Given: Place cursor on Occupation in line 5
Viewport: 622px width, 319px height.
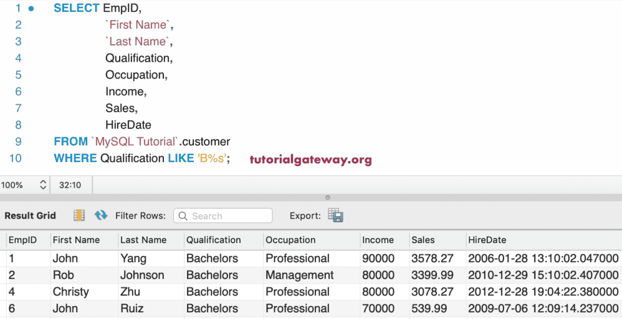Looking at the screenshot, I should point(135,75).
